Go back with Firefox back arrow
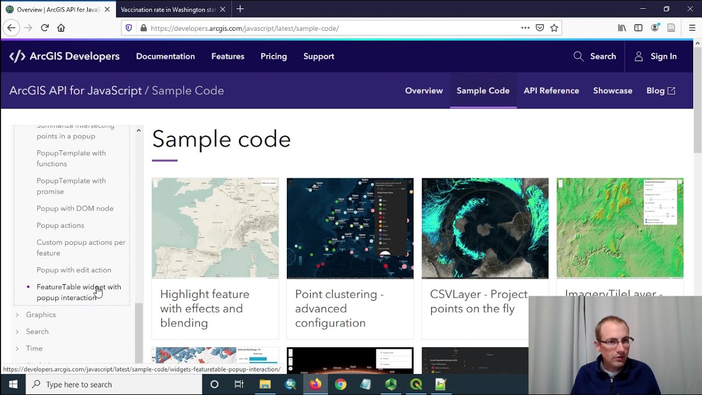This screenshot has width=702, height=395. (x=11, y=28)
